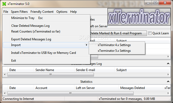Sort Deleted Messages Log by Date
The height and width of the screenshot is (103, 173).
(21, 70)
